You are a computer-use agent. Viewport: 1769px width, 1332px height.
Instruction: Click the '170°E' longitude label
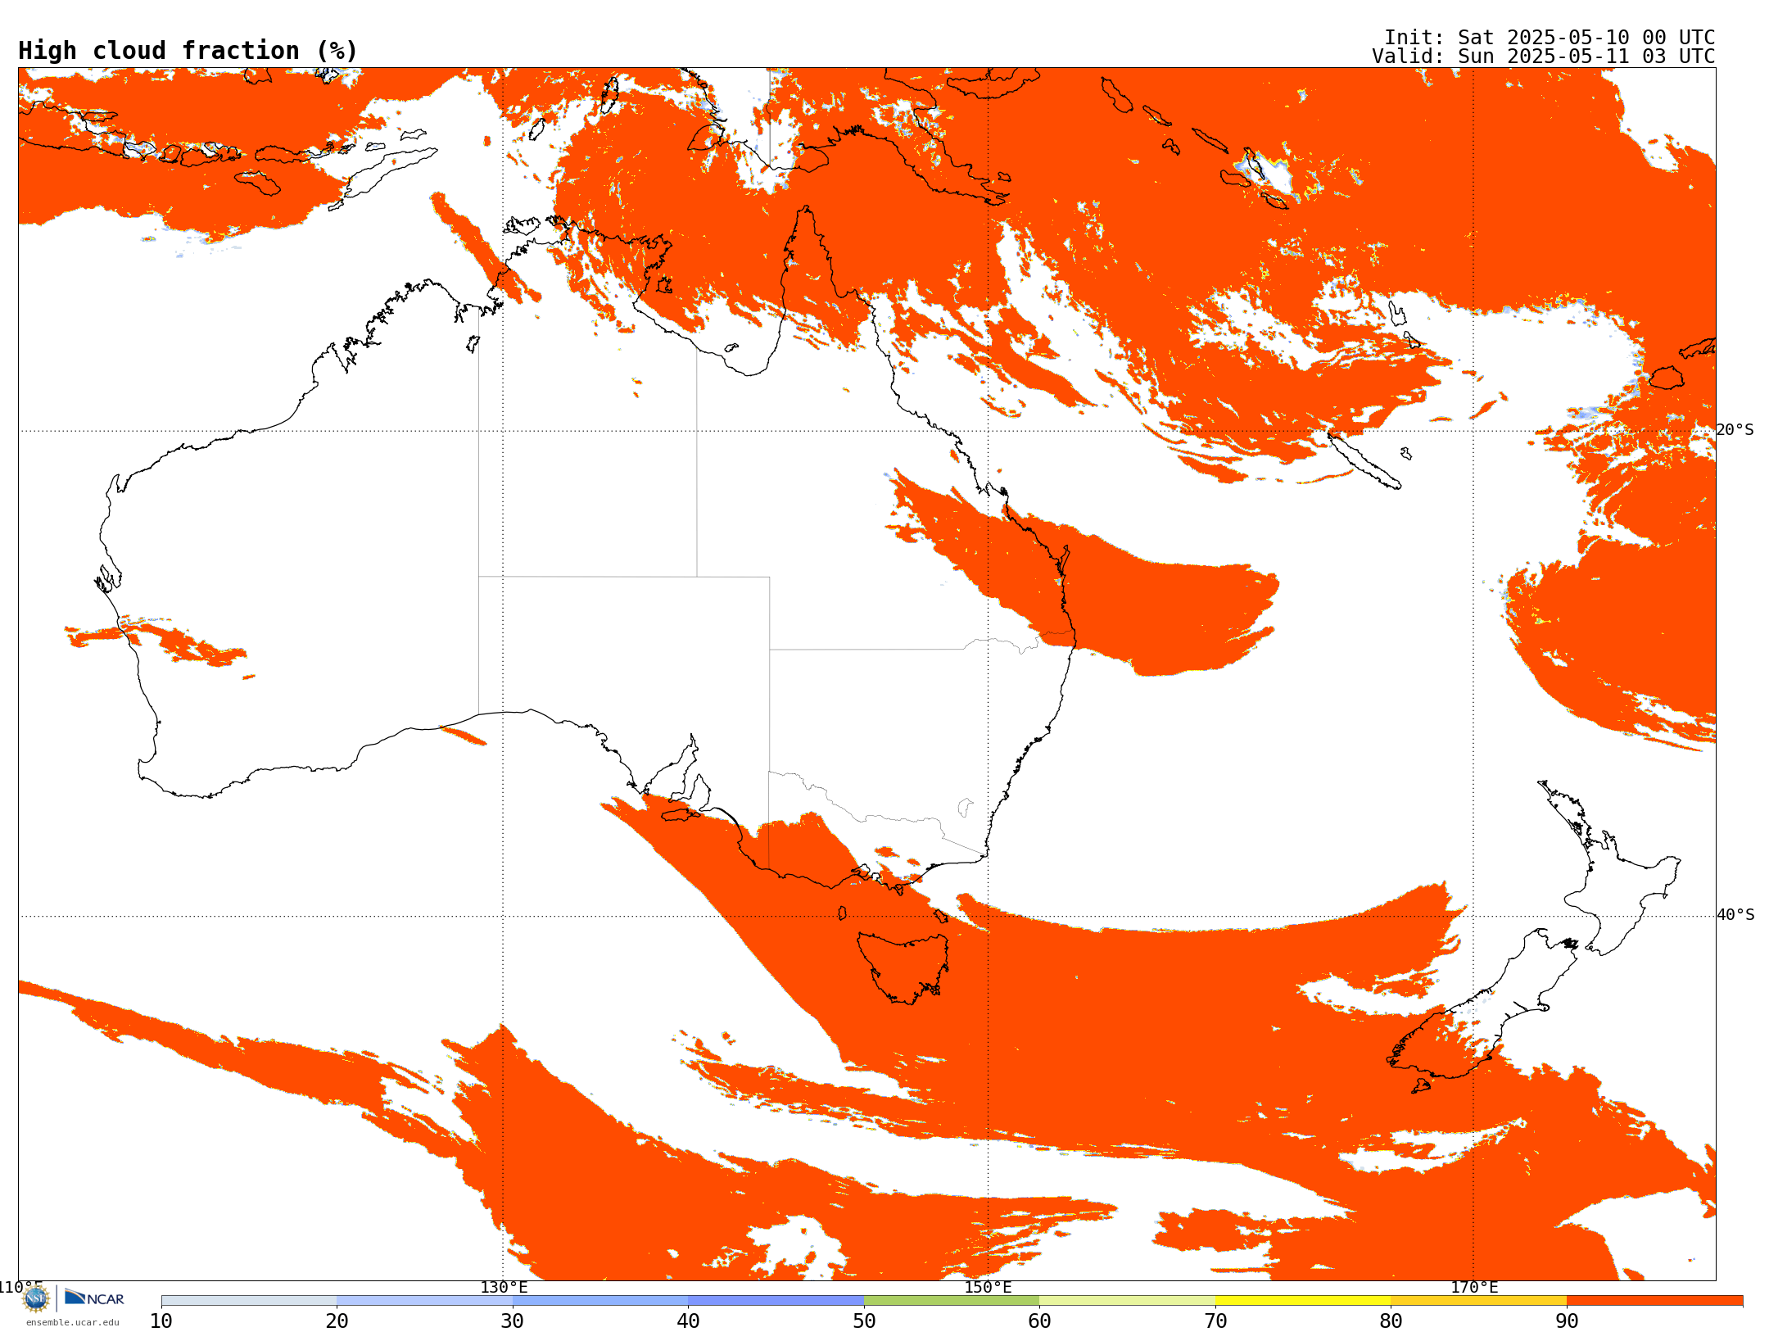point(1474,1288)
